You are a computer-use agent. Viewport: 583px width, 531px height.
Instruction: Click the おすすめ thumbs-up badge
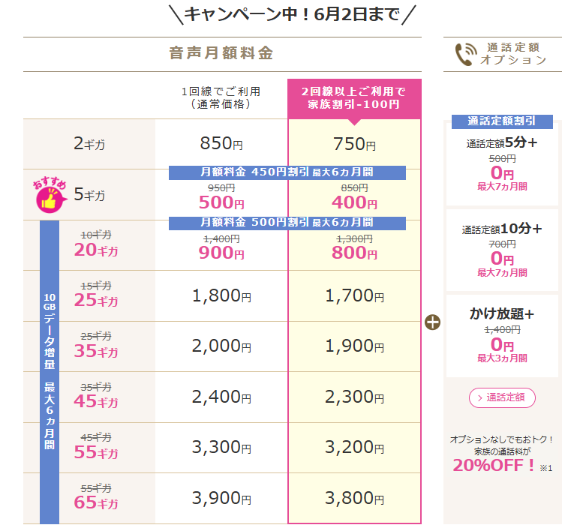tap(50, 197)
